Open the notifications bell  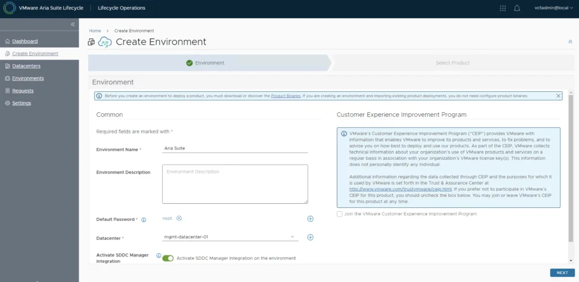pyautogui.click(x=517, y=8)
